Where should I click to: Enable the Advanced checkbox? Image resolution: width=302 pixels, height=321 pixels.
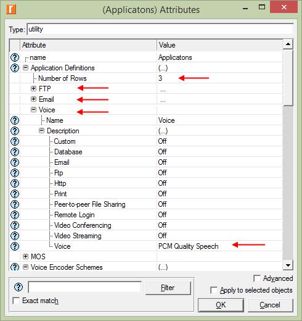click(257, 278)
